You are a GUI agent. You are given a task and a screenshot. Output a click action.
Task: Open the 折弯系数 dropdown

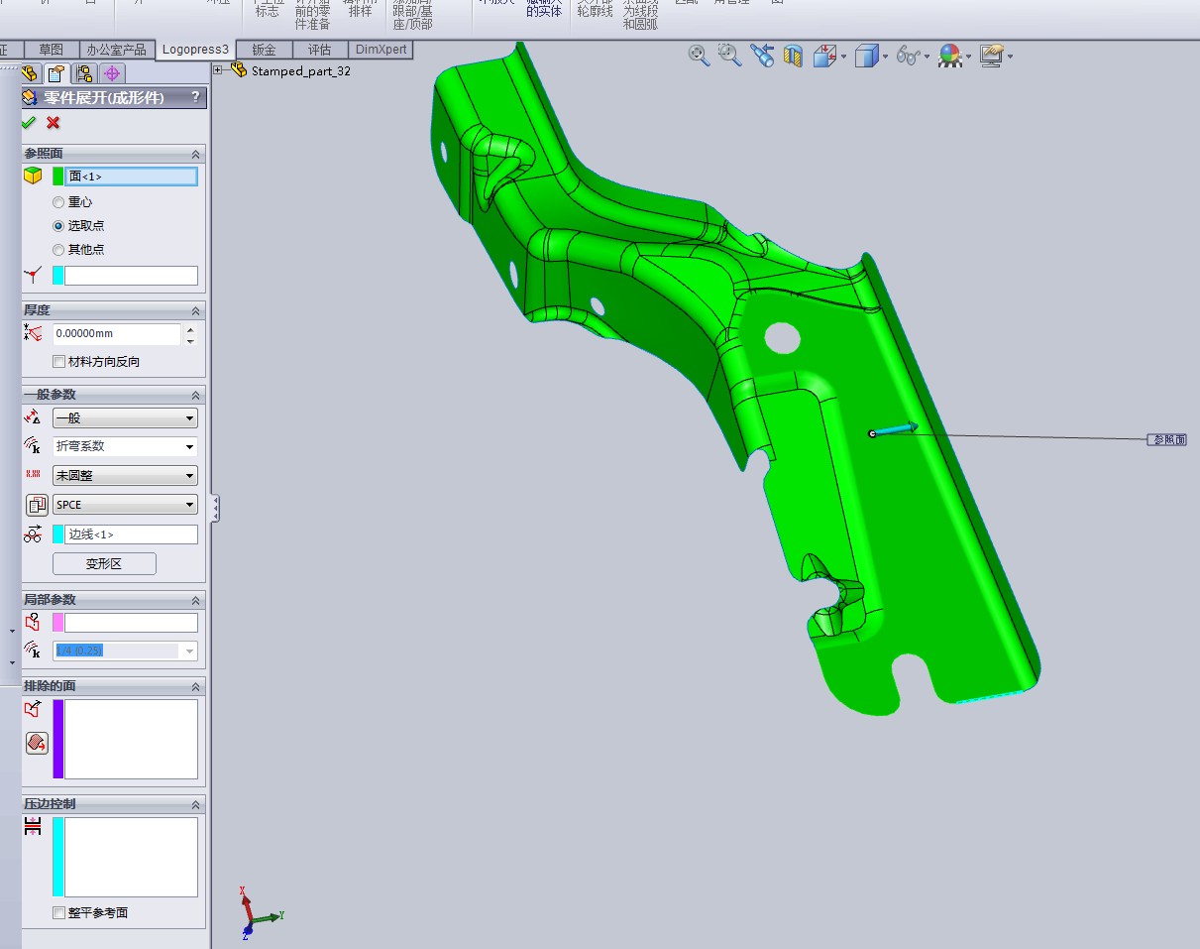[125, 447]
